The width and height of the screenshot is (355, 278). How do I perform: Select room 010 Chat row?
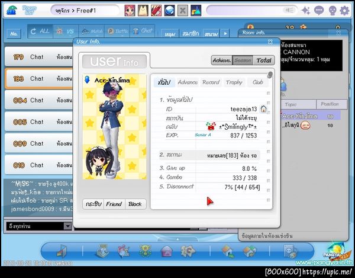pyautogui.click(x=38, y=165)
